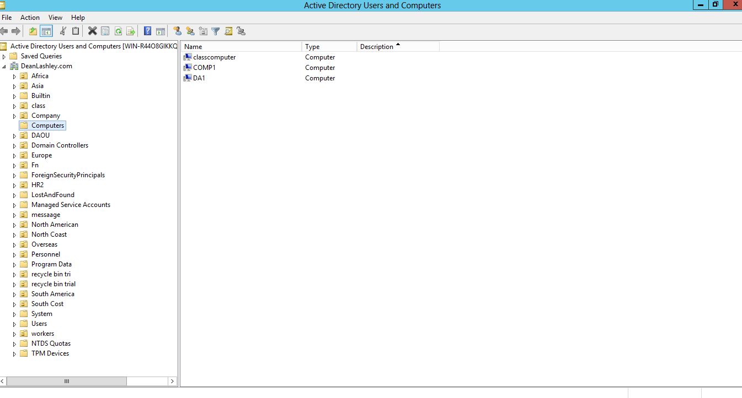Open the Action menu
This screenshot has width=742, height=398.
30,18
